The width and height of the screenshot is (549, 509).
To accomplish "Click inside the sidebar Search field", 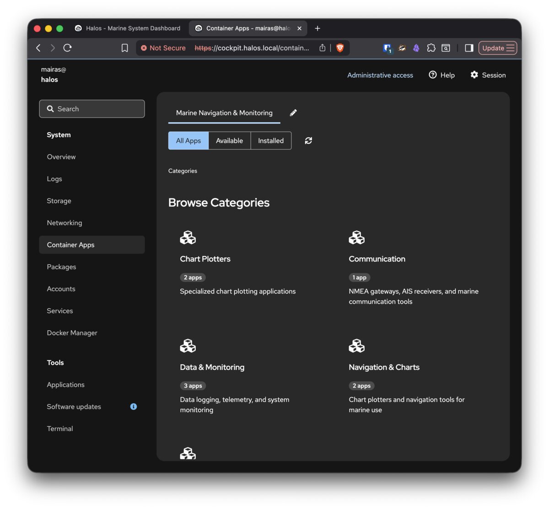I will coord(91,109).
